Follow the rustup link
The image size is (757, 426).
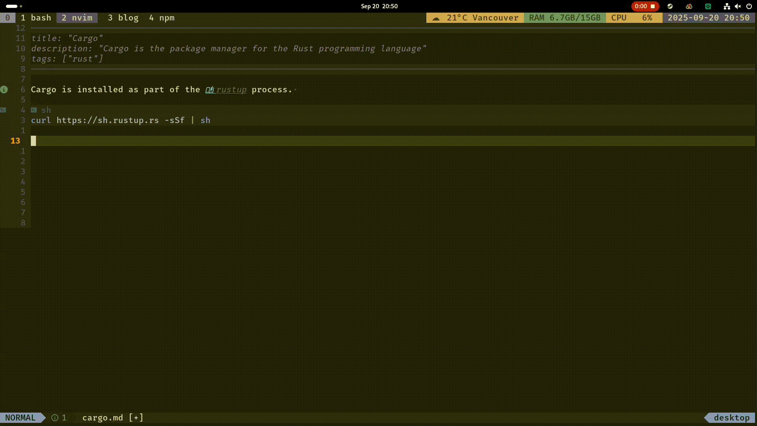(231, 90)
